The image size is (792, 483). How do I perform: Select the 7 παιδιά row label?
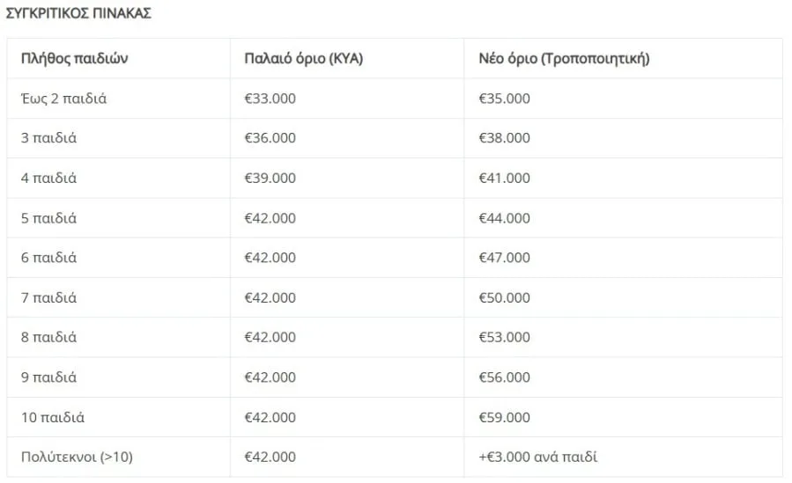click(48, 297)
